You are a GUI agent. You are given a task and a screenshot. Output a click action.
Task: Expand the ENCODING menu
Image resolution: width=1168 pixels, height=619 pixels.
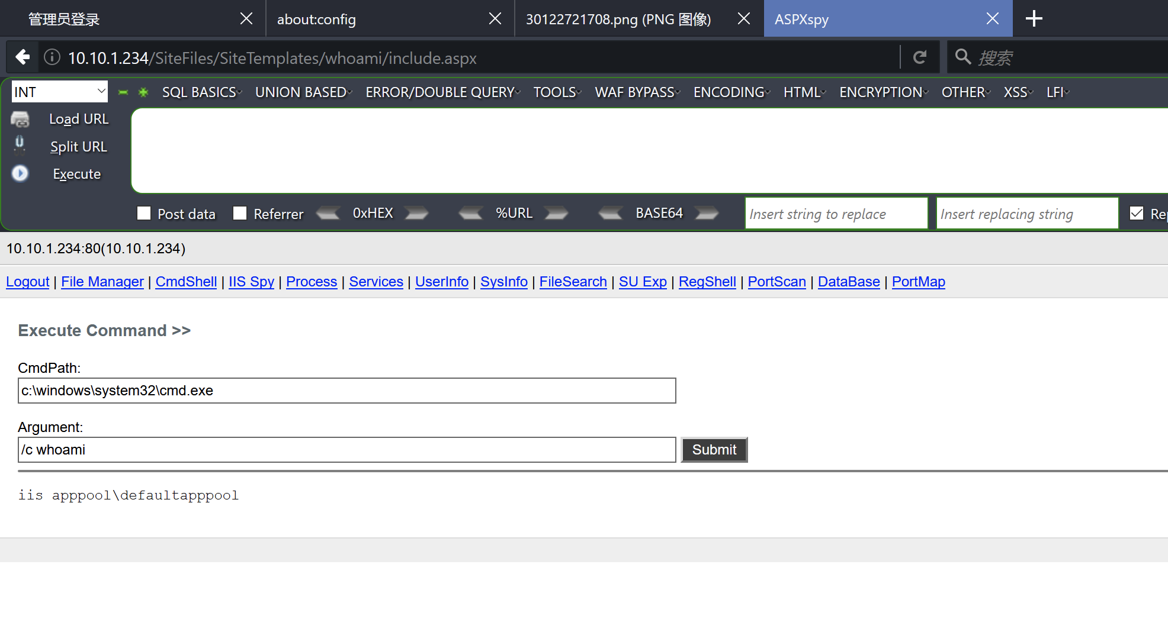(732, 92)
